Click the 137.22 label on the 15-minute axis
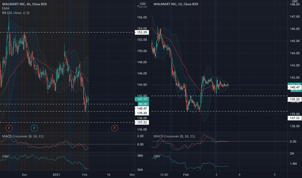This screenshot has width=302, height=178. [295, 118]
